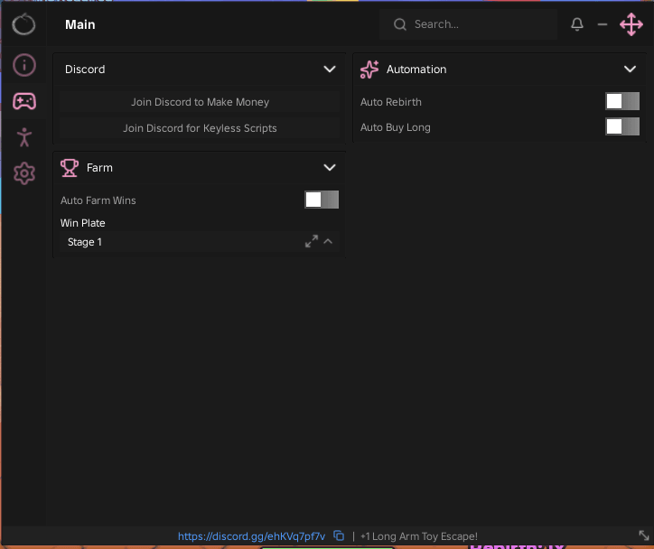Click the Auto Rebirth label
Viewport: 654px width, 549px height.
[391, 102]
